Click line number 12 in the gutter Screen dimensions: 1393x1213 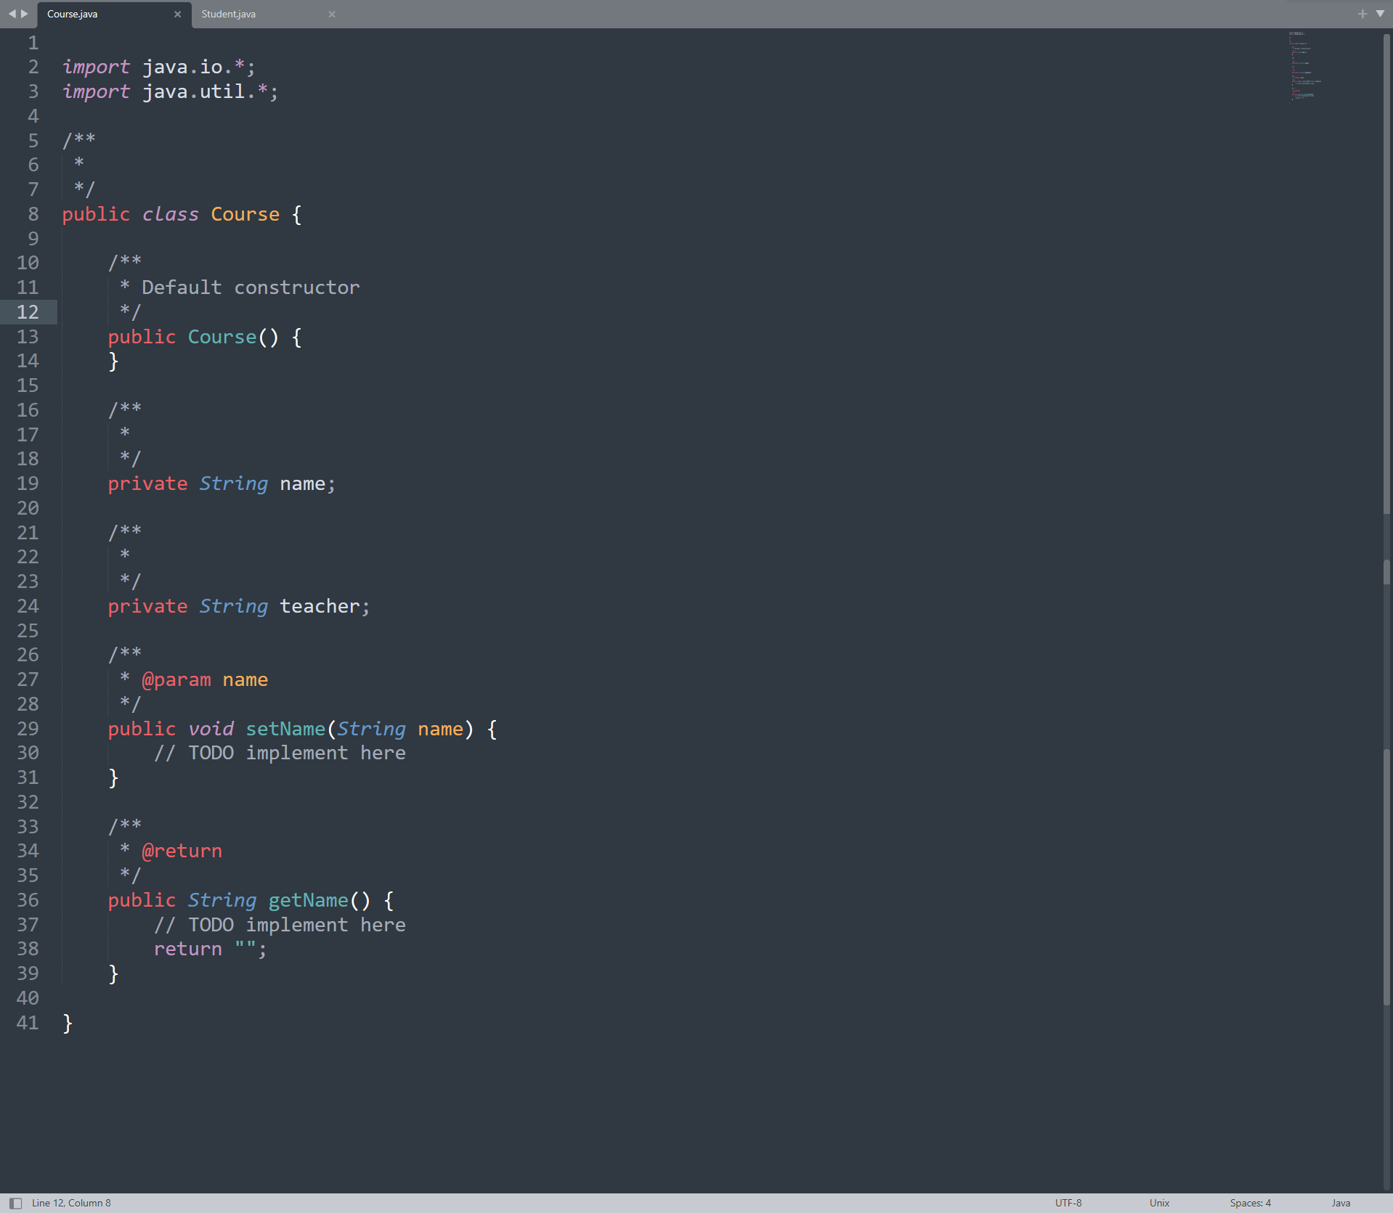tap(28, 312)
